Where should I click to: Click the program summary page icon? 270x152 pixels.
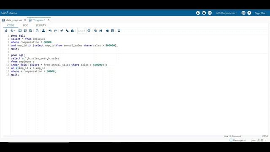pyautogui.click(x=37, y=31)
